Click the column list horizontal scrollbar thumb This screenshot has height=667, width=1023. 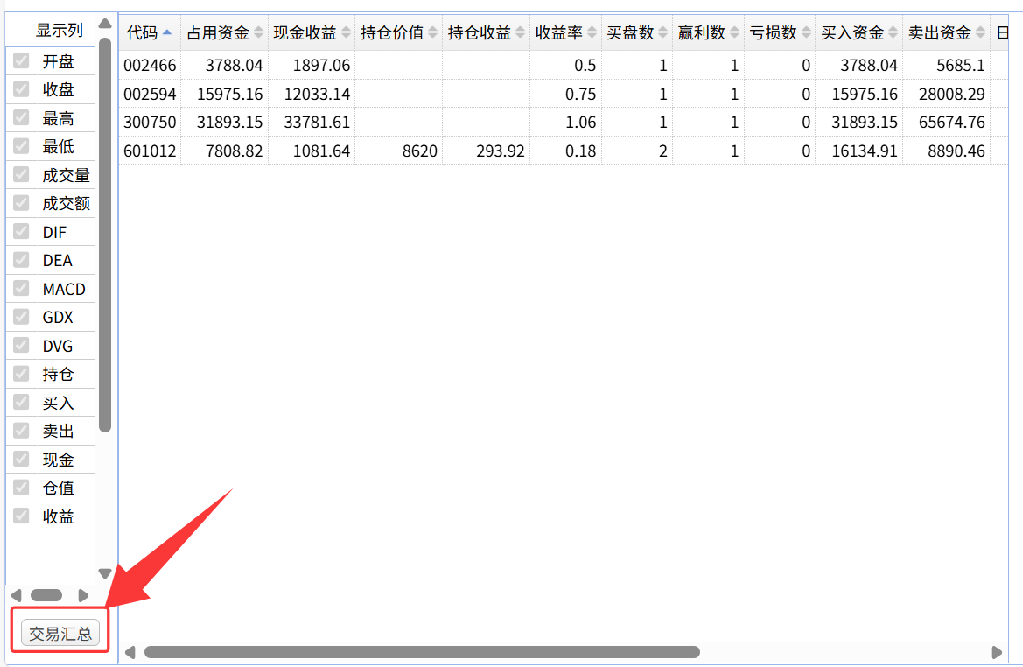pos(46,595)
